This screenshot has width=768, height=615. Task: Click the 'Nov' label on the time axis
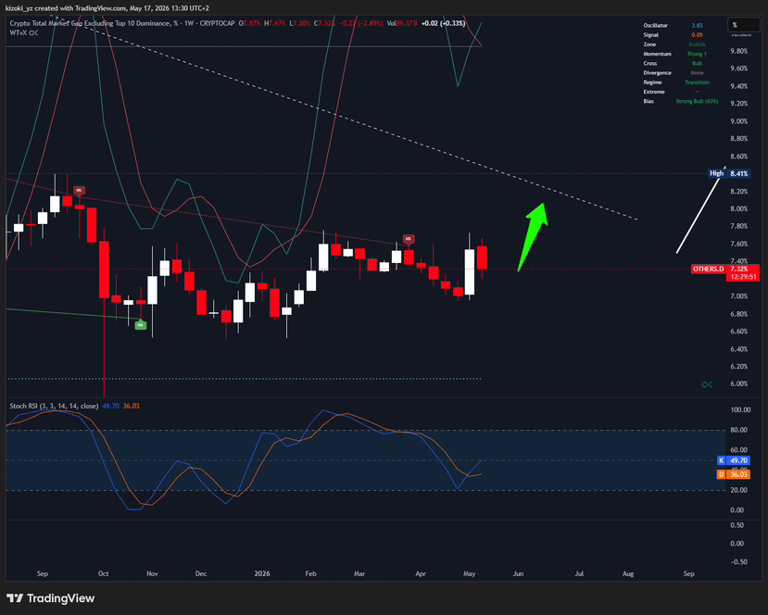click(x=152, y=573)
